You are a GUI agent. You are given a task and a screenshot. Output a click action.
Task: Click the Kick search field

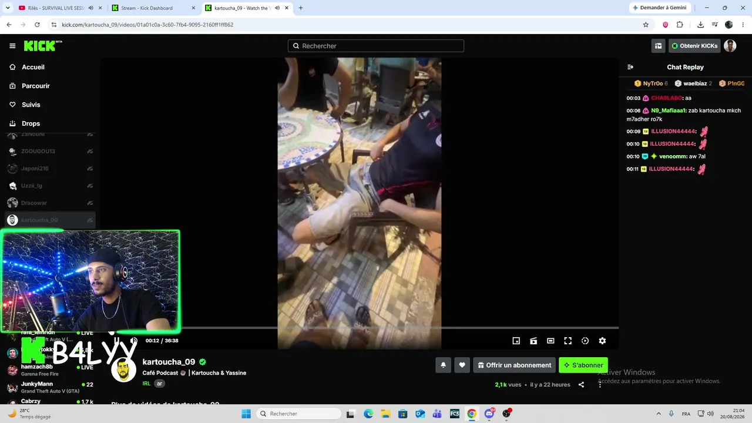click(376, 46)
